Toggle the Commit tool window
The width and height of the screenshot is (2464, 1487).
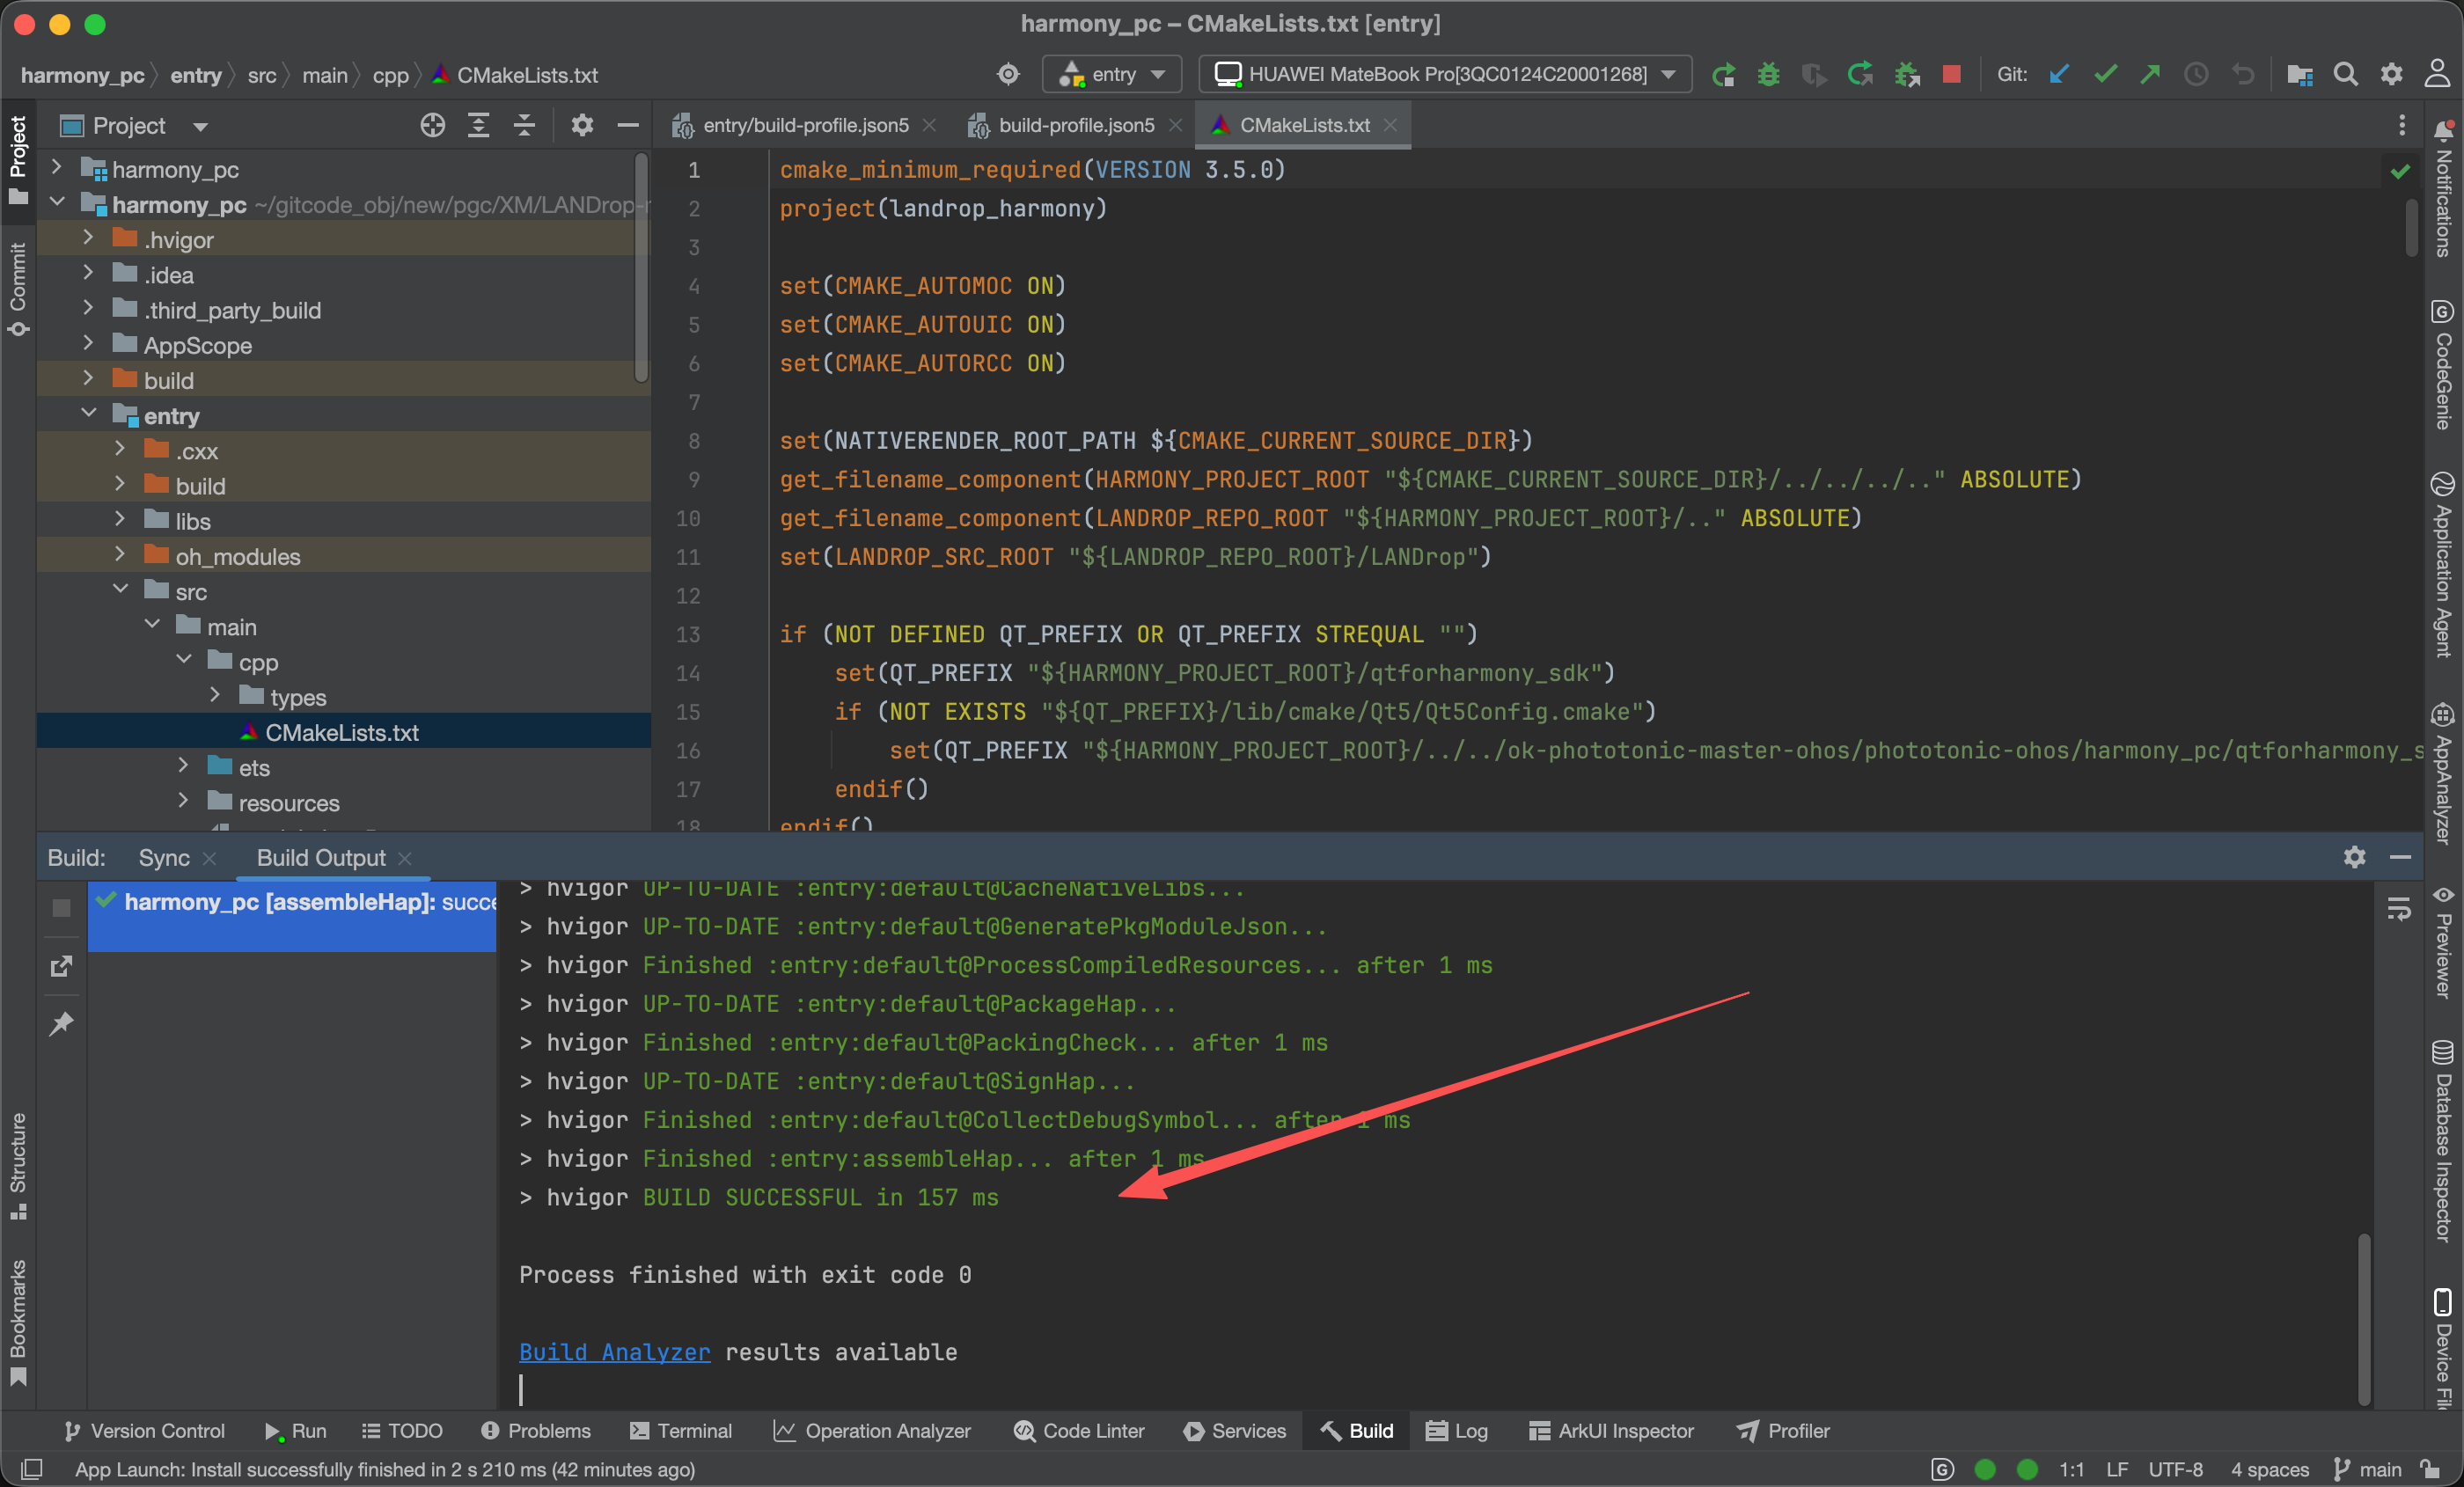(18, 290)
